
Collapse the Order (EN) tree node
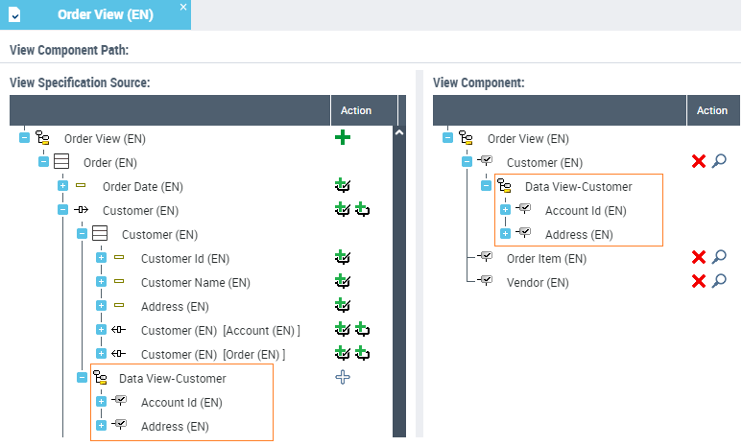point(43,162)
